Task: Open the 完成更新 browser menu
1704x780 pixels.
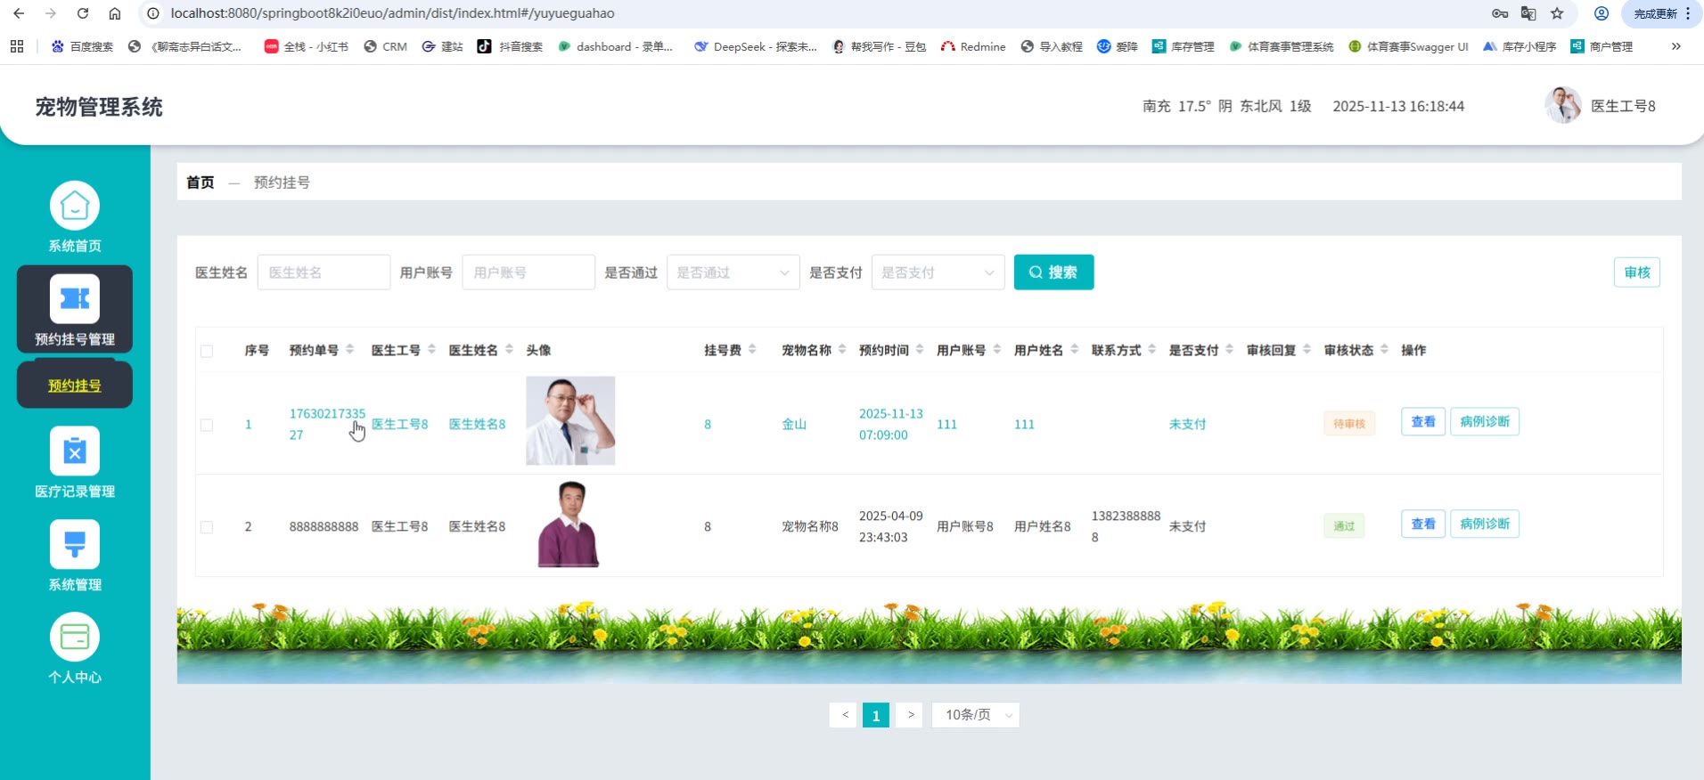Action: pos(1662,13)
